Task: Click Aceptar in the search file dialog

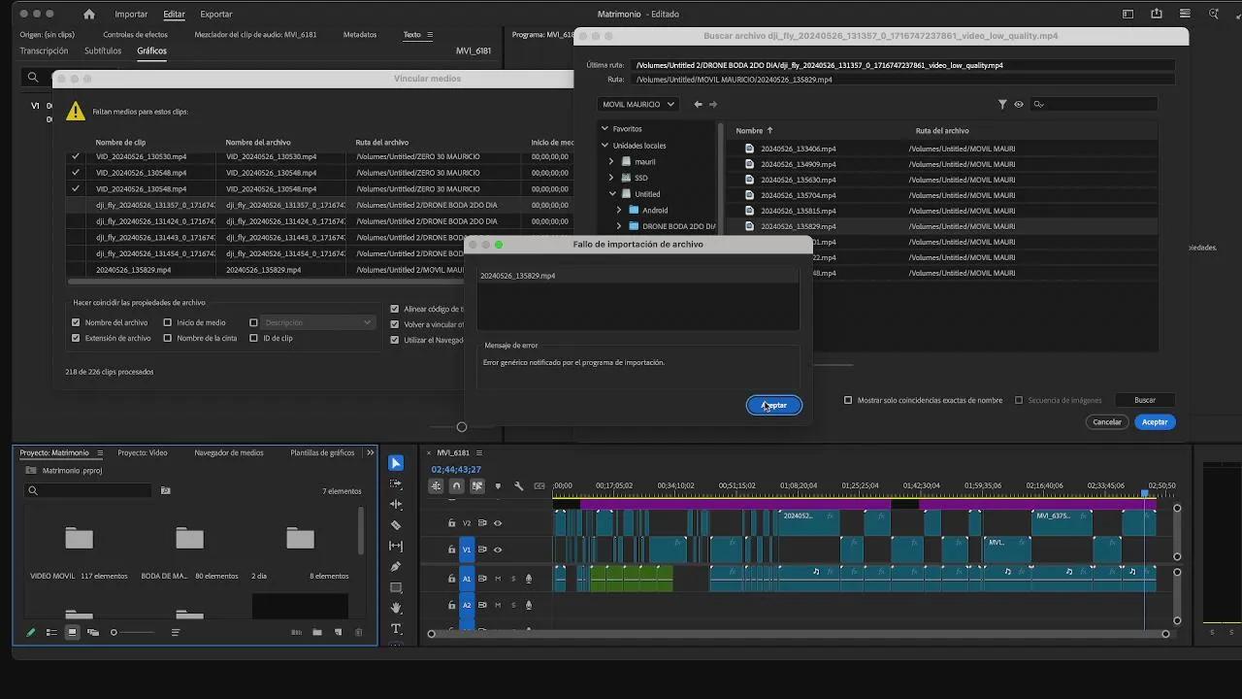Action: click(1155, 422)
